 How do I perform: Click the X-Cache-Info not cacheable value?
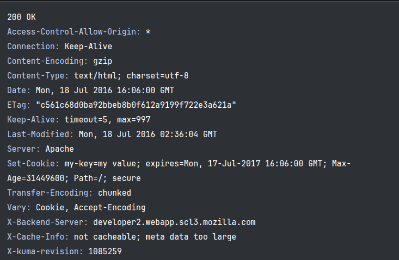point(155,237)
